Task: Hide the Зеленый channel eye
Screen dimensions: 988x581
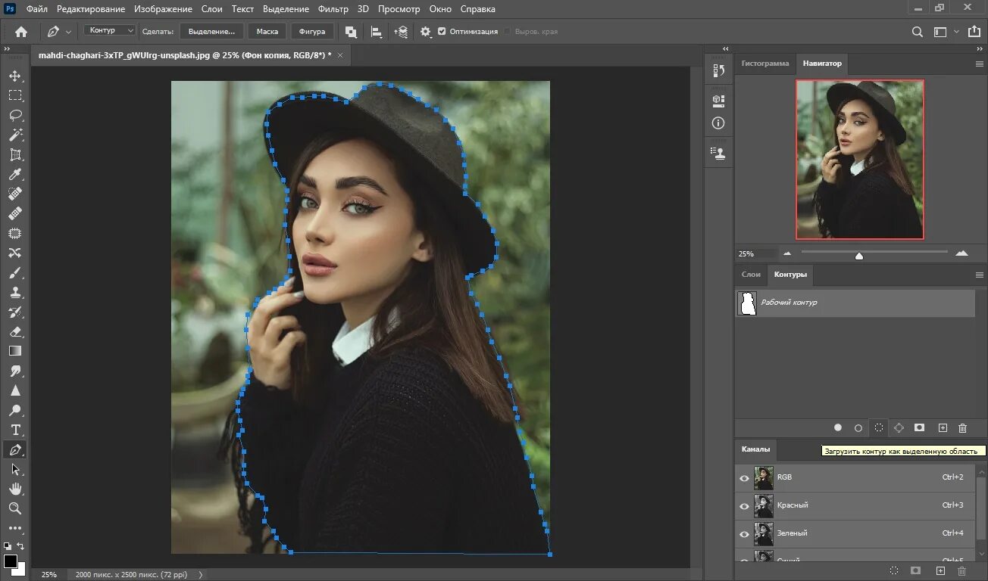Action: (744, 533)
